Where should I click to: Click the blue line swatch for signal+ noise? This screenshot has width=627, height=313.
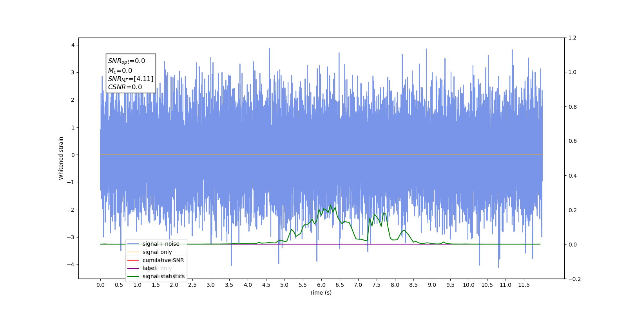[133, 244]
